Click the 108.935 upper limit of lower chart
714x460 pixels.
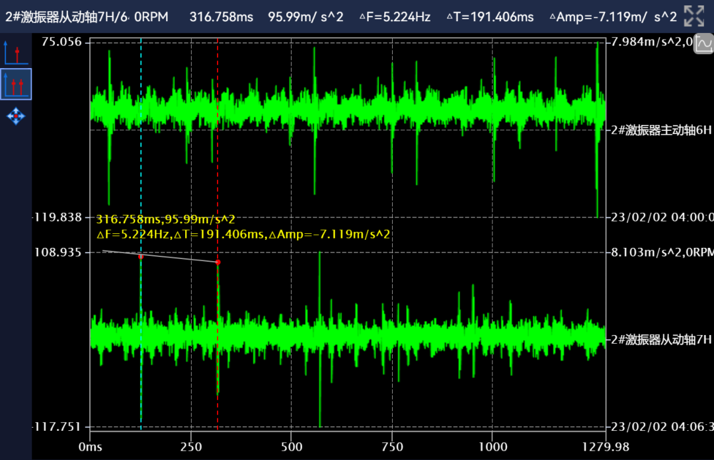pos(60,252)
